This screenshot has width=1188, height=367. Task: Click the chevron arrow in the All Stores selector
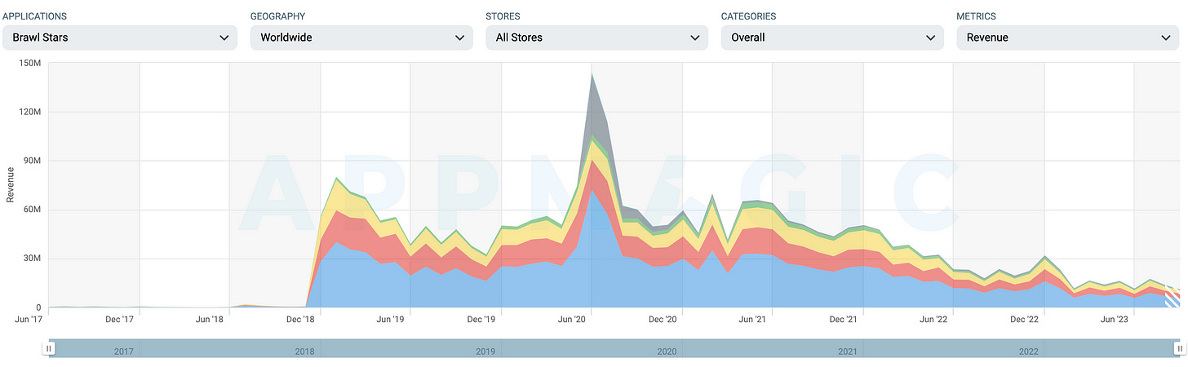[x=695, y=38]
